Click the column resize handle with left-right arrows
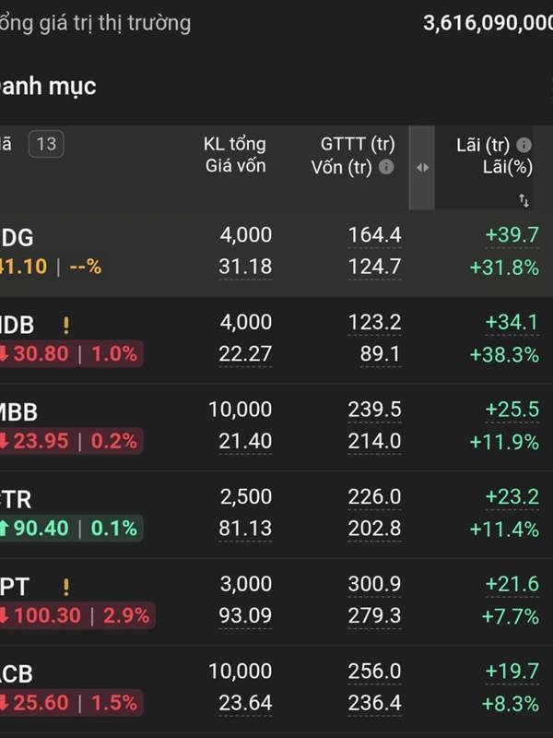Viewport: 553px width, 738px height. click(x=422, y=167)
